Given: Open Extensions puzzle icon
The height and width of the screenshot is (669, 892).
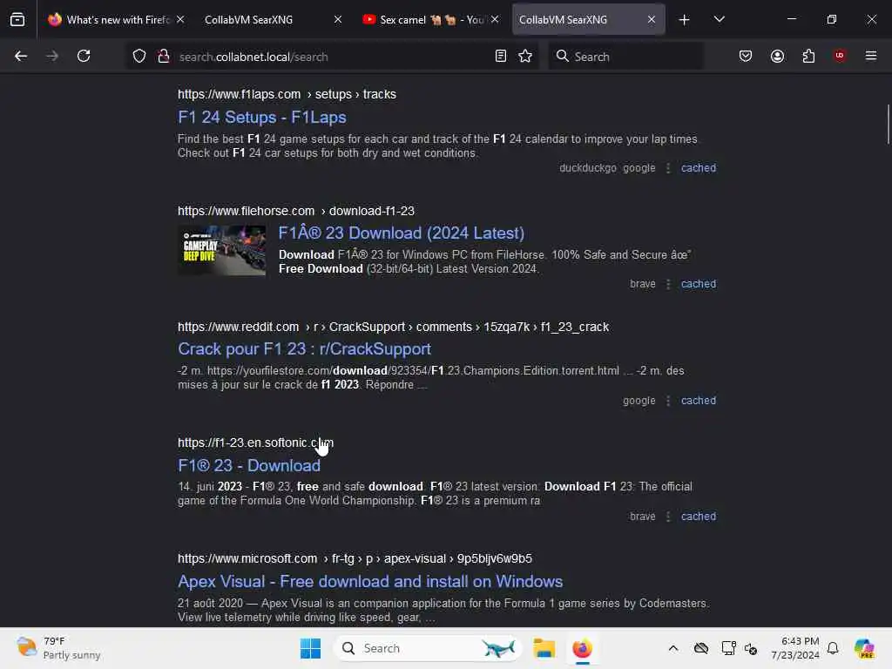Looking at the screenshot, I should (x=808, y=56).
